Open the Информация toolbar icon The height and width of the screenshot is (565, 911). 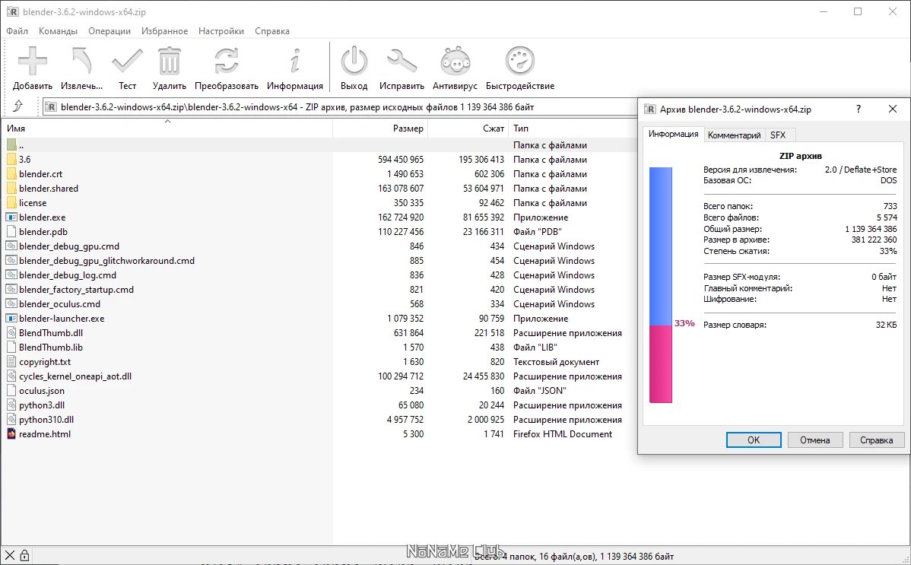[x=295, y=62]
